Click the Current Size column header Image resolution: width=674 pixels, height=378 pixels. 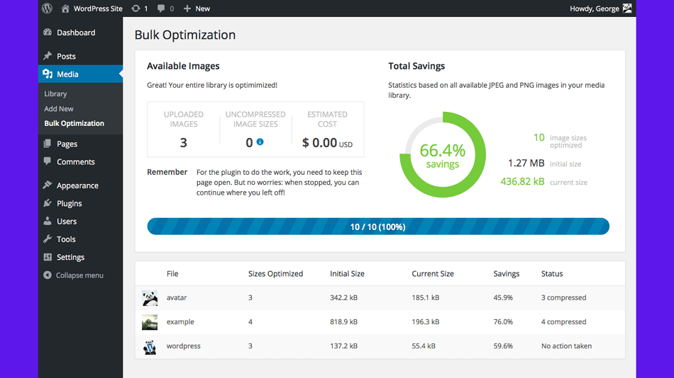pos(433,274)
